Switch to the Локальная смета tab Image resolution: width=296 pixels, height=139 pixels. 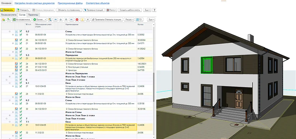point(9,15)
